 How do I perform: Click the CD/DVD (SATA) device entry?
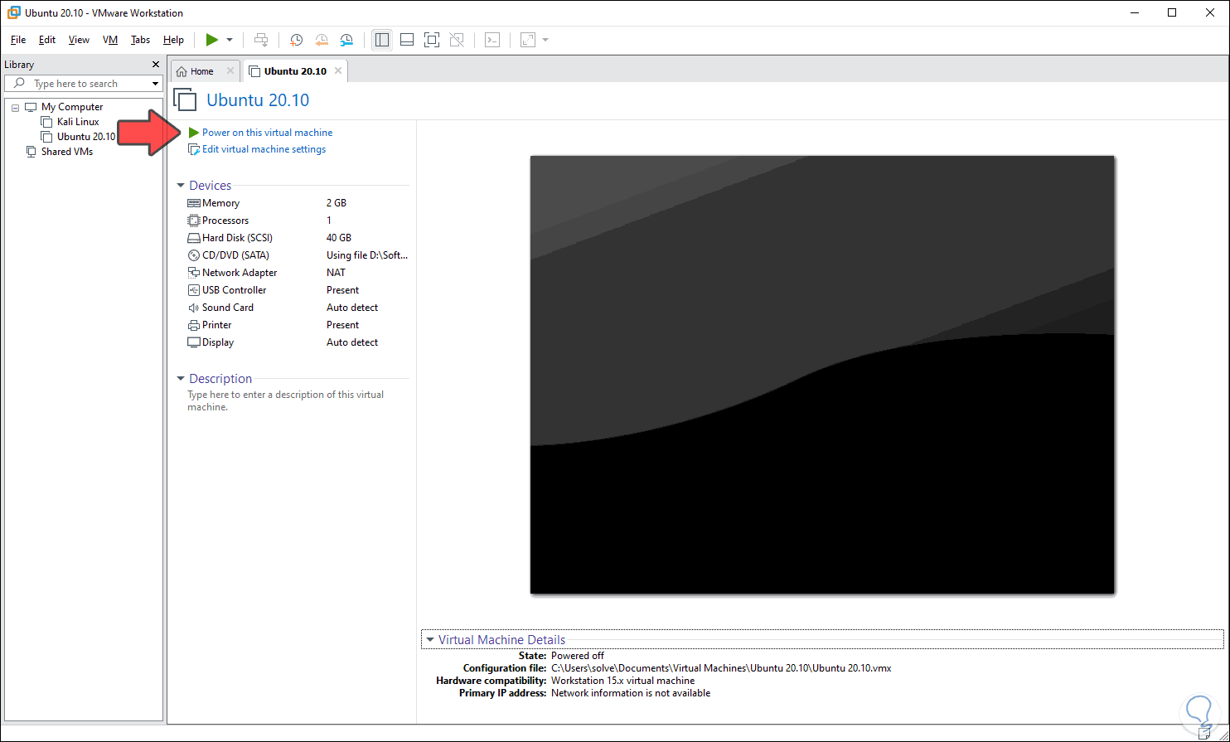click(x=235, y=255)
